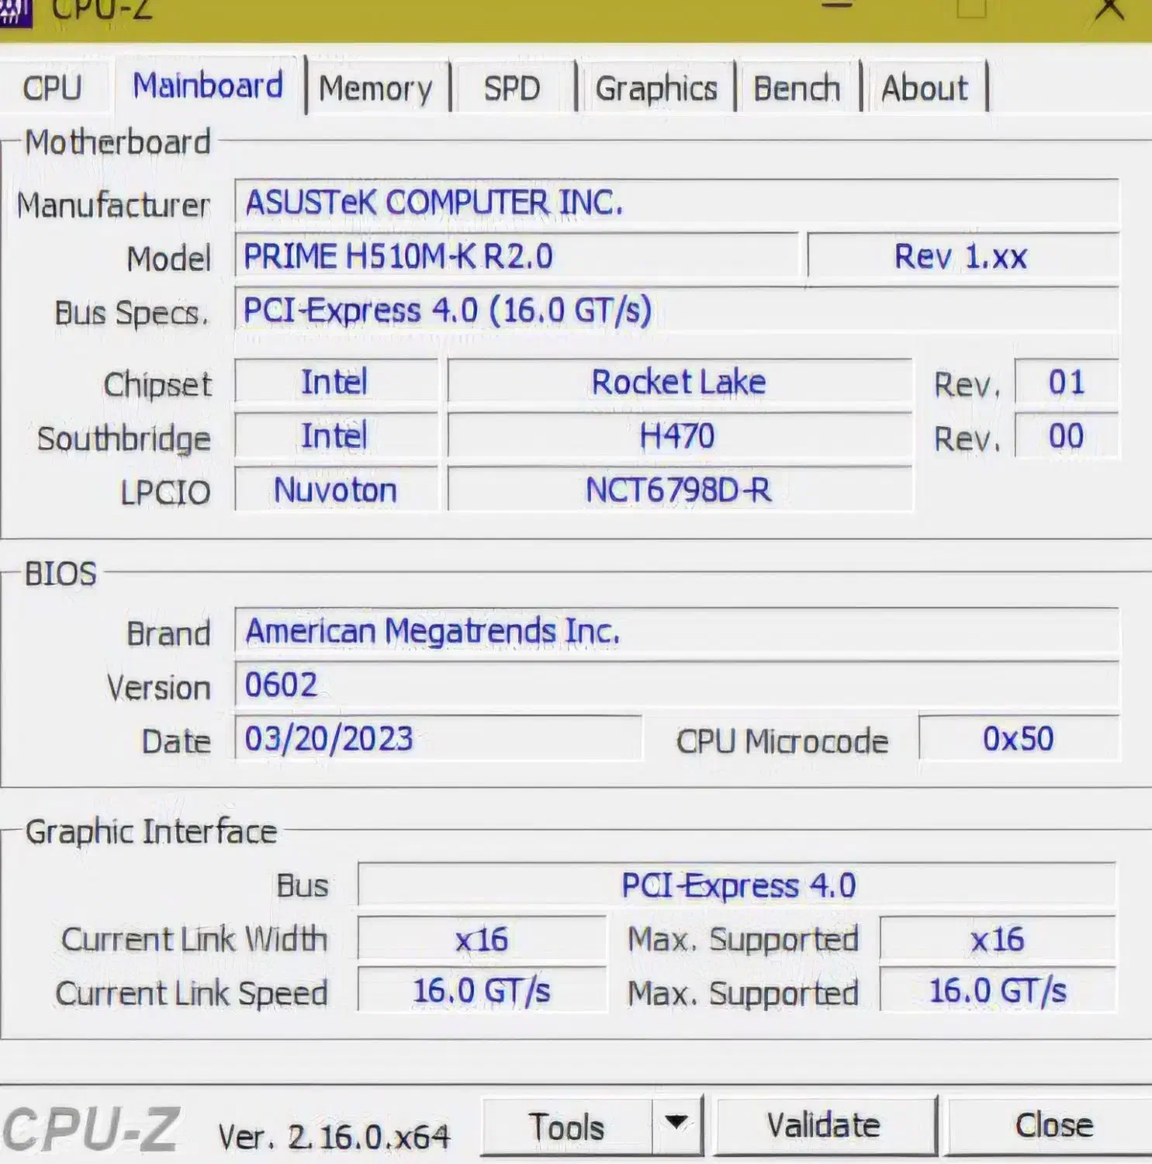Switch to the CPU tab

[52, 88]
